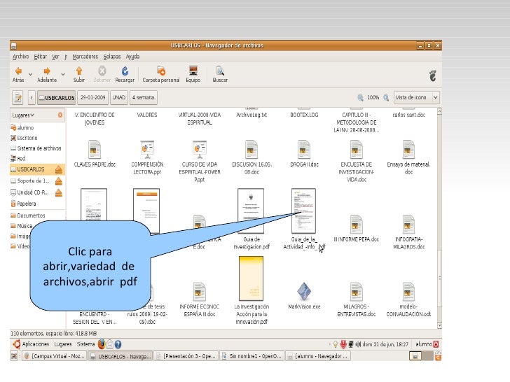This screenshot has height=382, width=510.
Task: Open the Lugares side pane dropdown
Action: pos(23,115)
